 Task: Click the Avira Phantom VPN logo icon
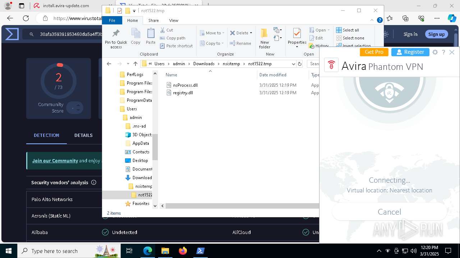pos(331,65)
